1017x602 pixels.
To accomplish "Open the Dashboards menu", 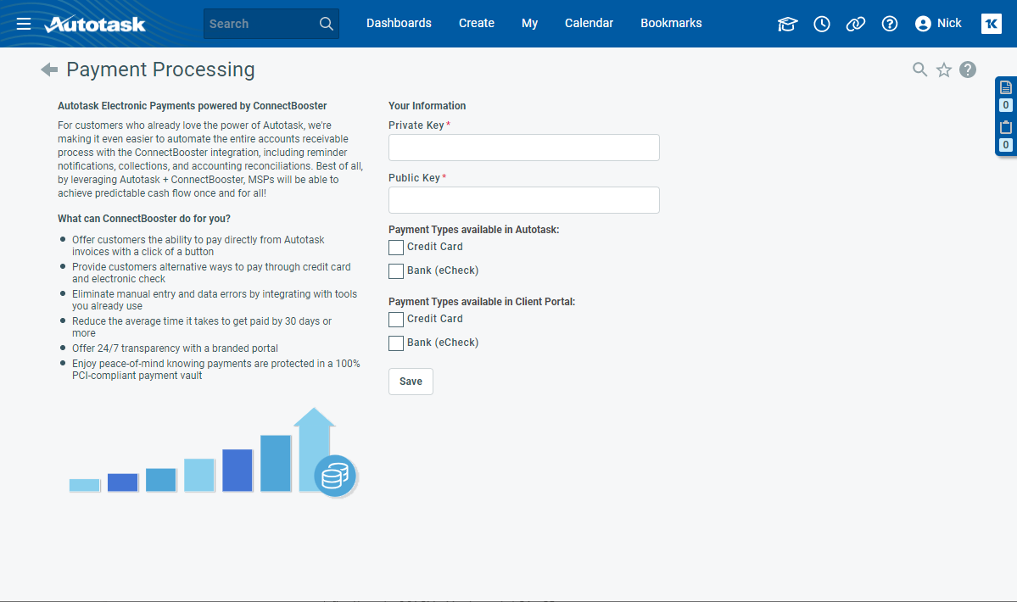I will [x=399, y=24].
